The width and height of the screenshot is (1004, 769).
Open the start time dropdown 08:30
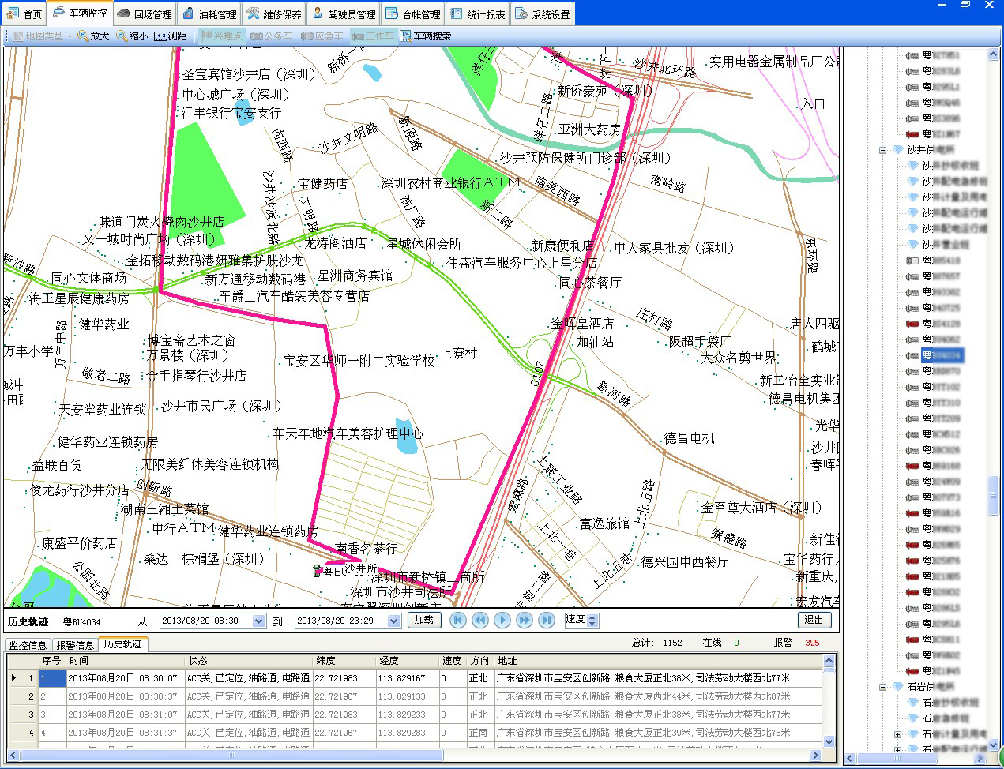pyautogui.click(x=258, y=621)
